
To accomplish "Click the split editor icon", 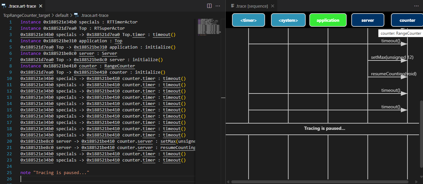I will click(209, 6).
